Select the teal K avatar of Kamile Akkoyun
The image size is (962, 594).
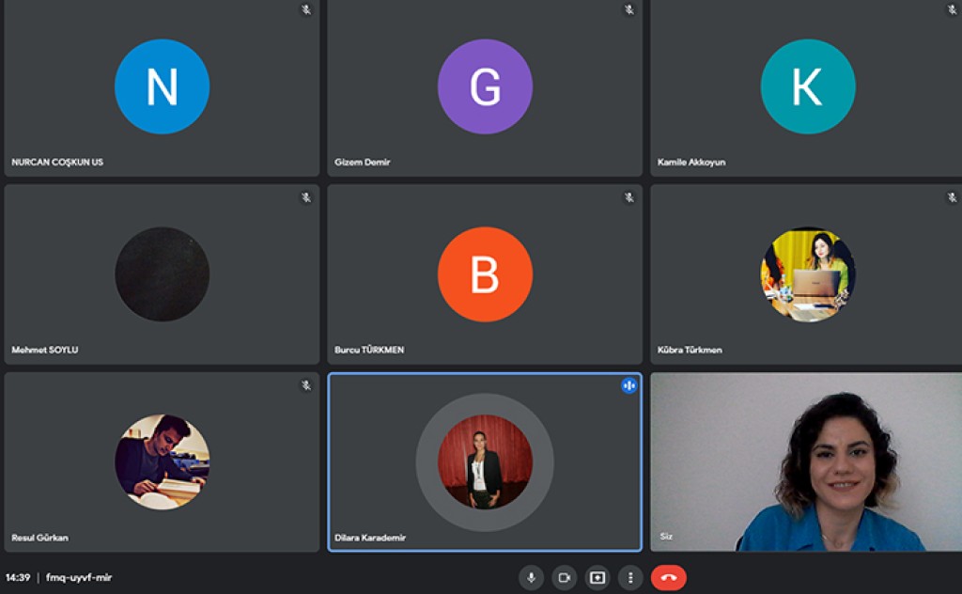tap(808, 86)
